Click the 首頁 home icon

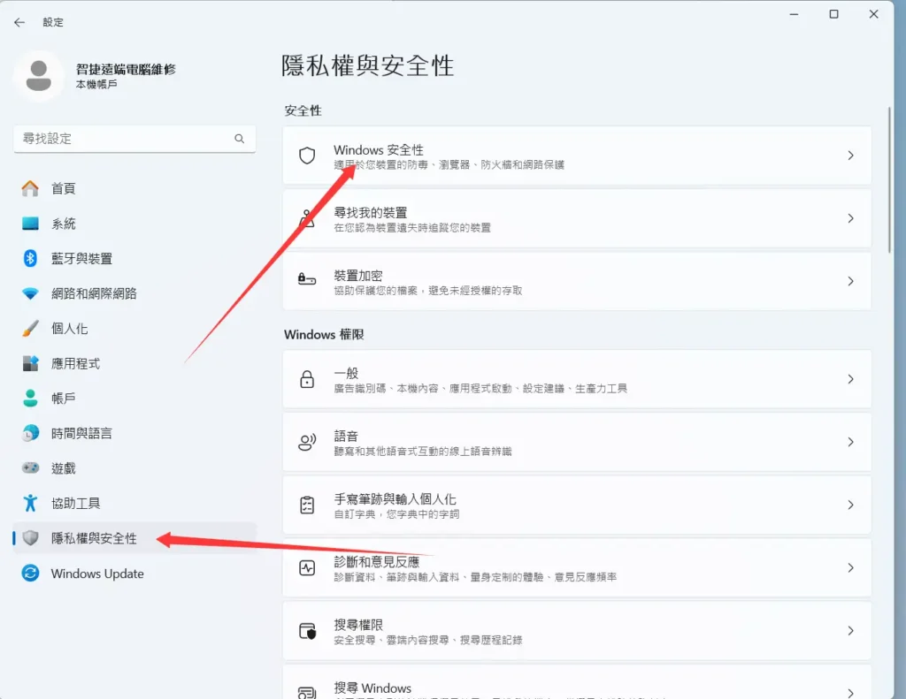point(30,188)
